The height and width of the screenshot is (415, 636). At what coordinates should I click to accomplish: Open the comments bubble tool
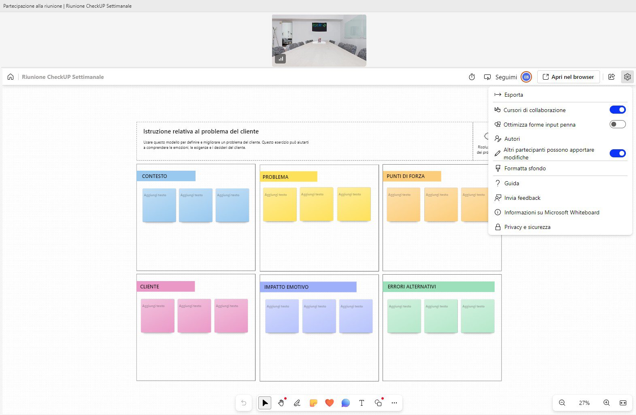346,403
